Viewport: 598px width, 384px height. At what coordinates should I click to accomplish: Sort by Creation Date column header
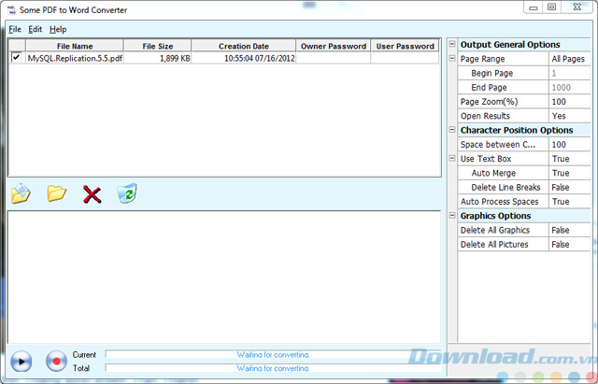pos(244,46)
